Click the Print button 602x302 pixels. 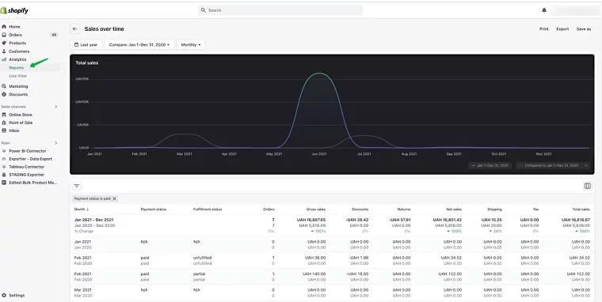544,29
